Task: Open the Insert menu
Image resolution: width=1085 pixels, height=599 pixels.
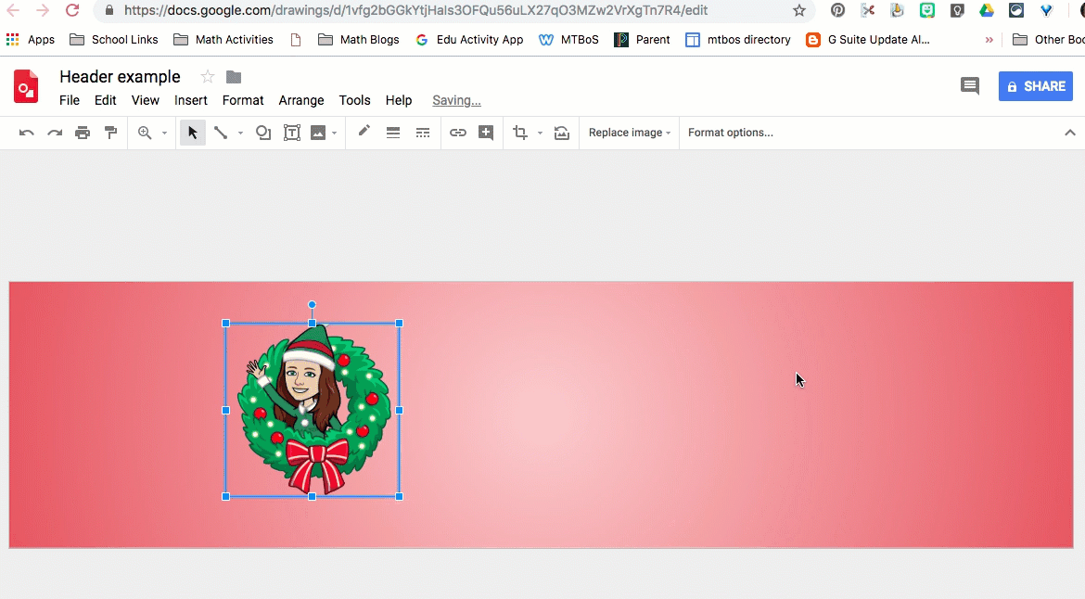Action: pyautogui.click(x=191, y=100)
